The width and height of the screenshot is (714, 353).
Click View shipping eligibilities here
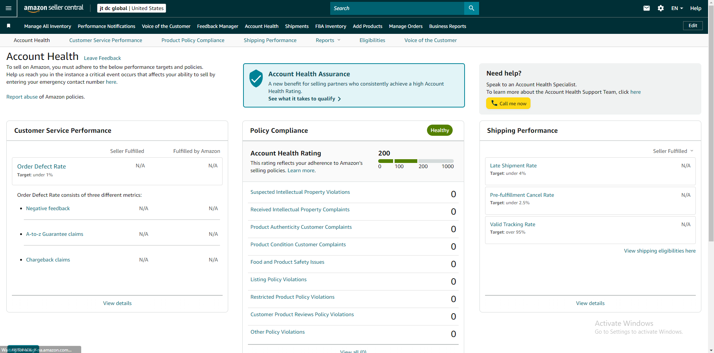point(660,251)
